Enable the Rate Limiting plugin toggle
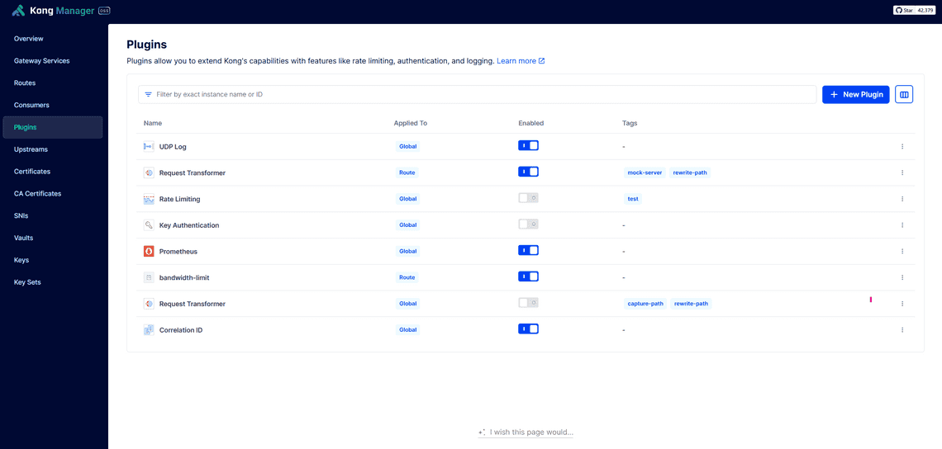Viewport: 942px width, 449px height. [x=528, y=197]
